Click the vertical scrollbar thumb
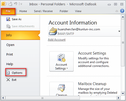The height and width of the screenshot is (101, 126). 123,43
